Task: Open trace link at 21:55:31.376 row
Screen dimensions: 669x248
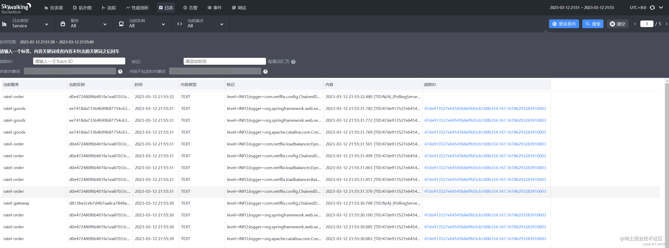Action: 485,191
